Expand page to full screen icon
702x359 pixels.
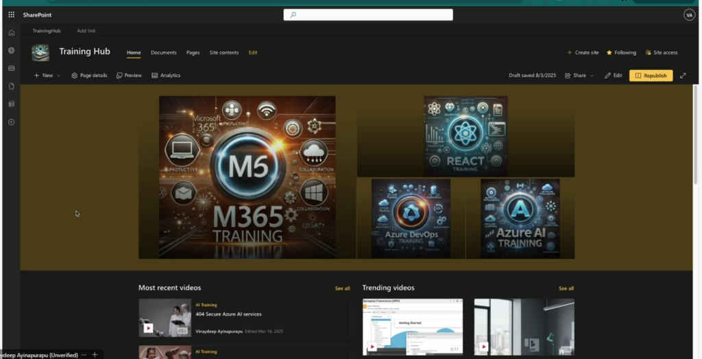[683, 76]
